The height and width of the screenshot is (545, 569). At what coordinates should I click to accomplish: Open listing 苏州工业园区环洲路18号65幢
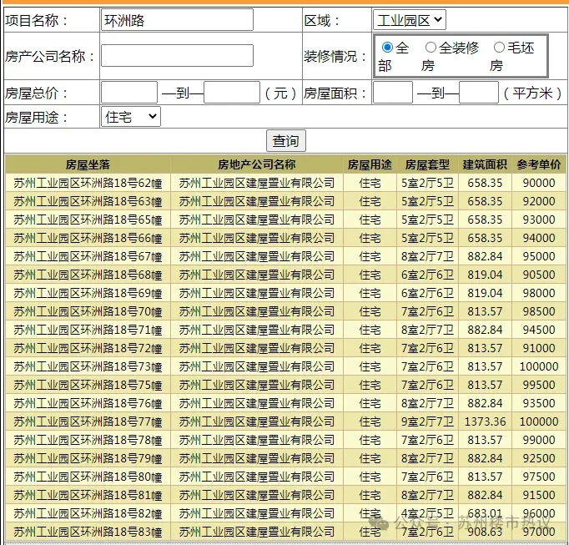tap(88, 220)
